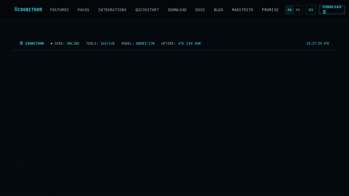Go to Integrations section
The width and height of the screenshot is (349, 196).
(x=112, y=10)
